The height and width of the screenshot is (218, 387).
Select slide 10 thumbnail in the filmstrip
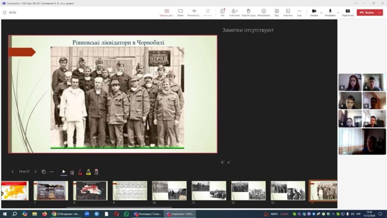coord(169,190)
